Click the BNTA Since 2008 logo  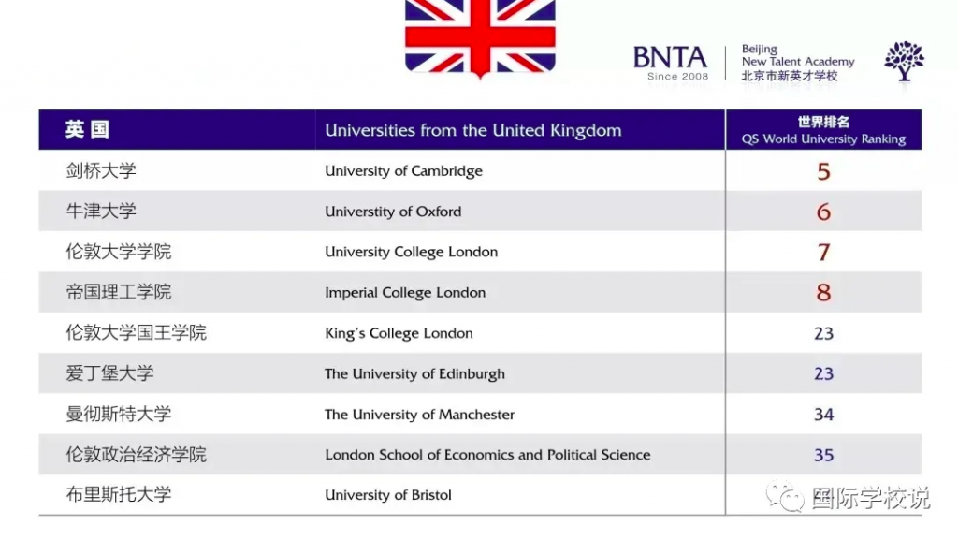coord(670,63)
